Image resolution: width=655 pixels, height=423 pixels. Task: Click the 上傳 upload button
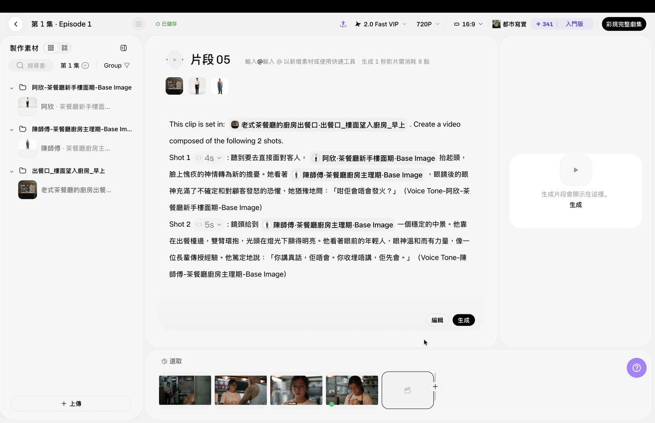pyautogui.click(x=71, y=403)
